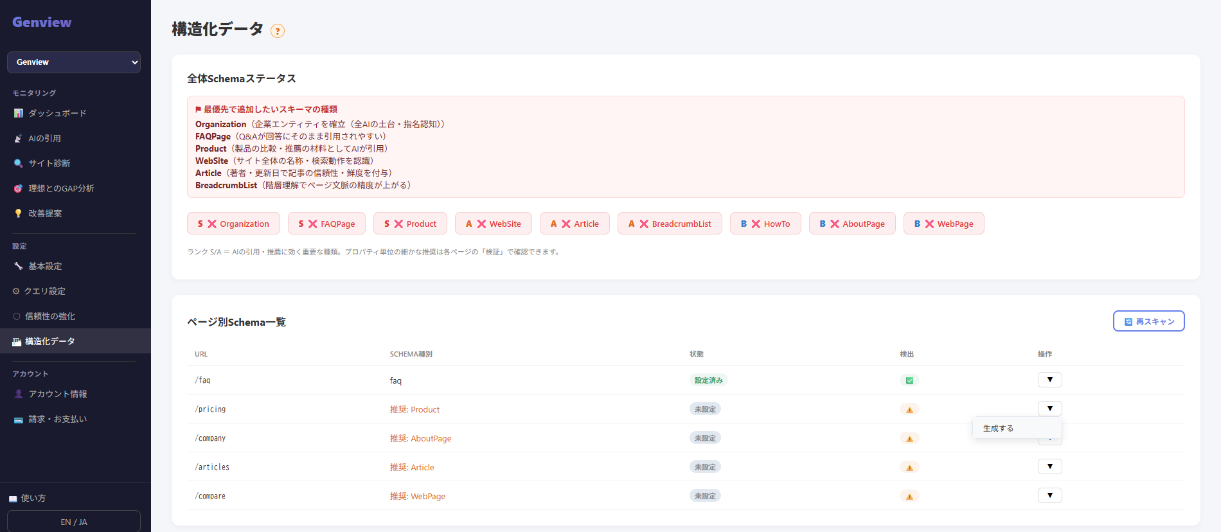Click the Organization schema status chip
The height and width of the screenshot is (532, 1221).
click(233, 224)
